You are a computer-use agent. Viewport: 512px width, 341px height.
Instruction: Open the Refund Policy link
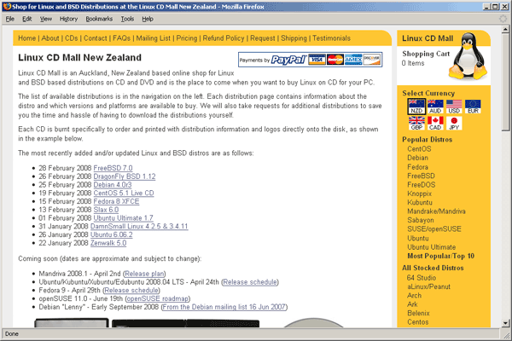coord(224,38)
